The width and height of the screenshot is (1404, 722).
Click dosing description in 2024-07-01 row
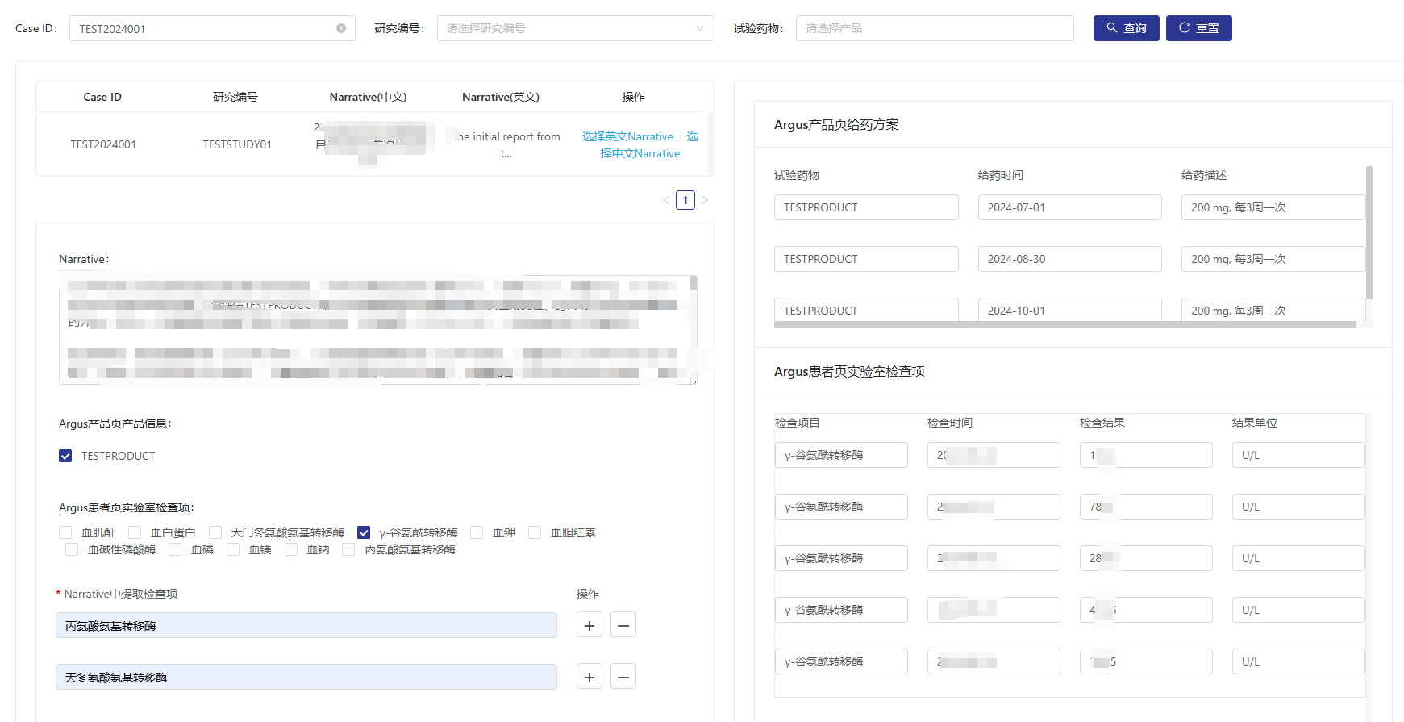[1273, 207]
